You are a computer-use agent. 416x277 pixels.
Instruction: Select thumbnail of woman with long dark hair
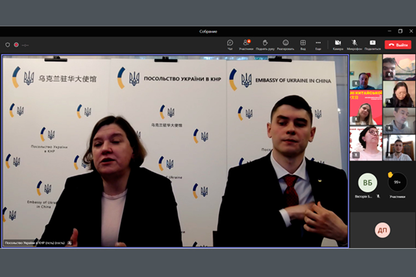[x=399, y=94]
